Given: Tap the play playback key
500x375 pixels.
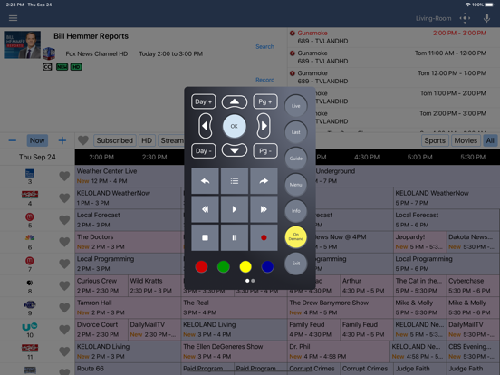Looking at the screenshot, I should 235,209.
